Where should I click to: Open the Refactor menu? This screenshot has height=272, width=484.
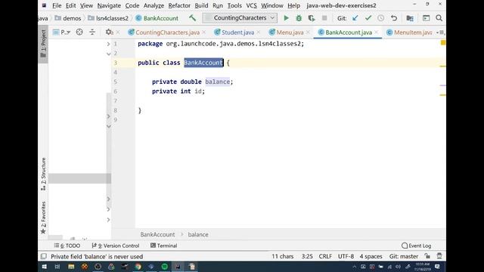coord(179,5)
